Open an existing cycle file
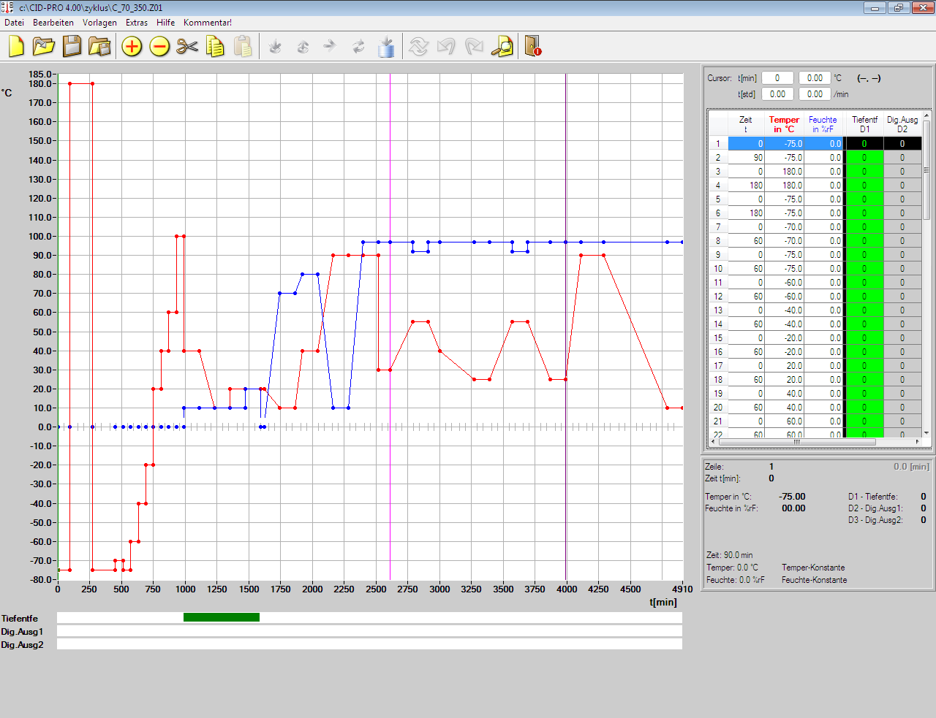The height and width of the screenshot is (718, 936). [44, 47]
